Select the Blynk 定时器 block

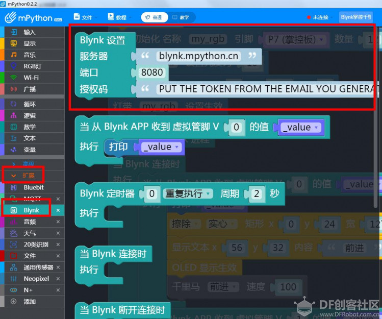pos(107,193)
